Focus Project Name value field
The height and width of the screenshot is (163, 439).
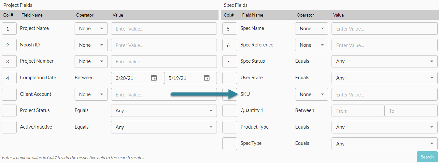click(x=164, y=29)
